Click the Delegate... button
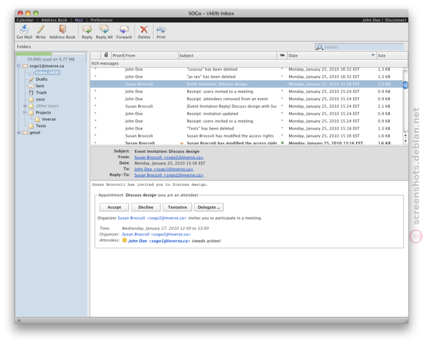Image resolution: width=423 pixels, height=344 pixels. (209, 207)
